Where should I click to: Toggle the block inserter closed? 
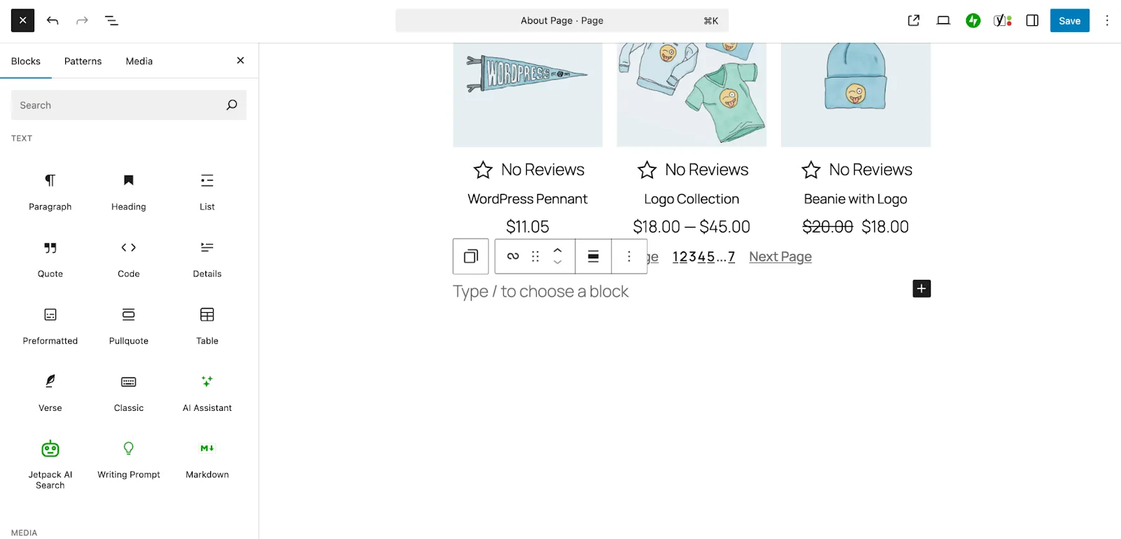[22, 21]
